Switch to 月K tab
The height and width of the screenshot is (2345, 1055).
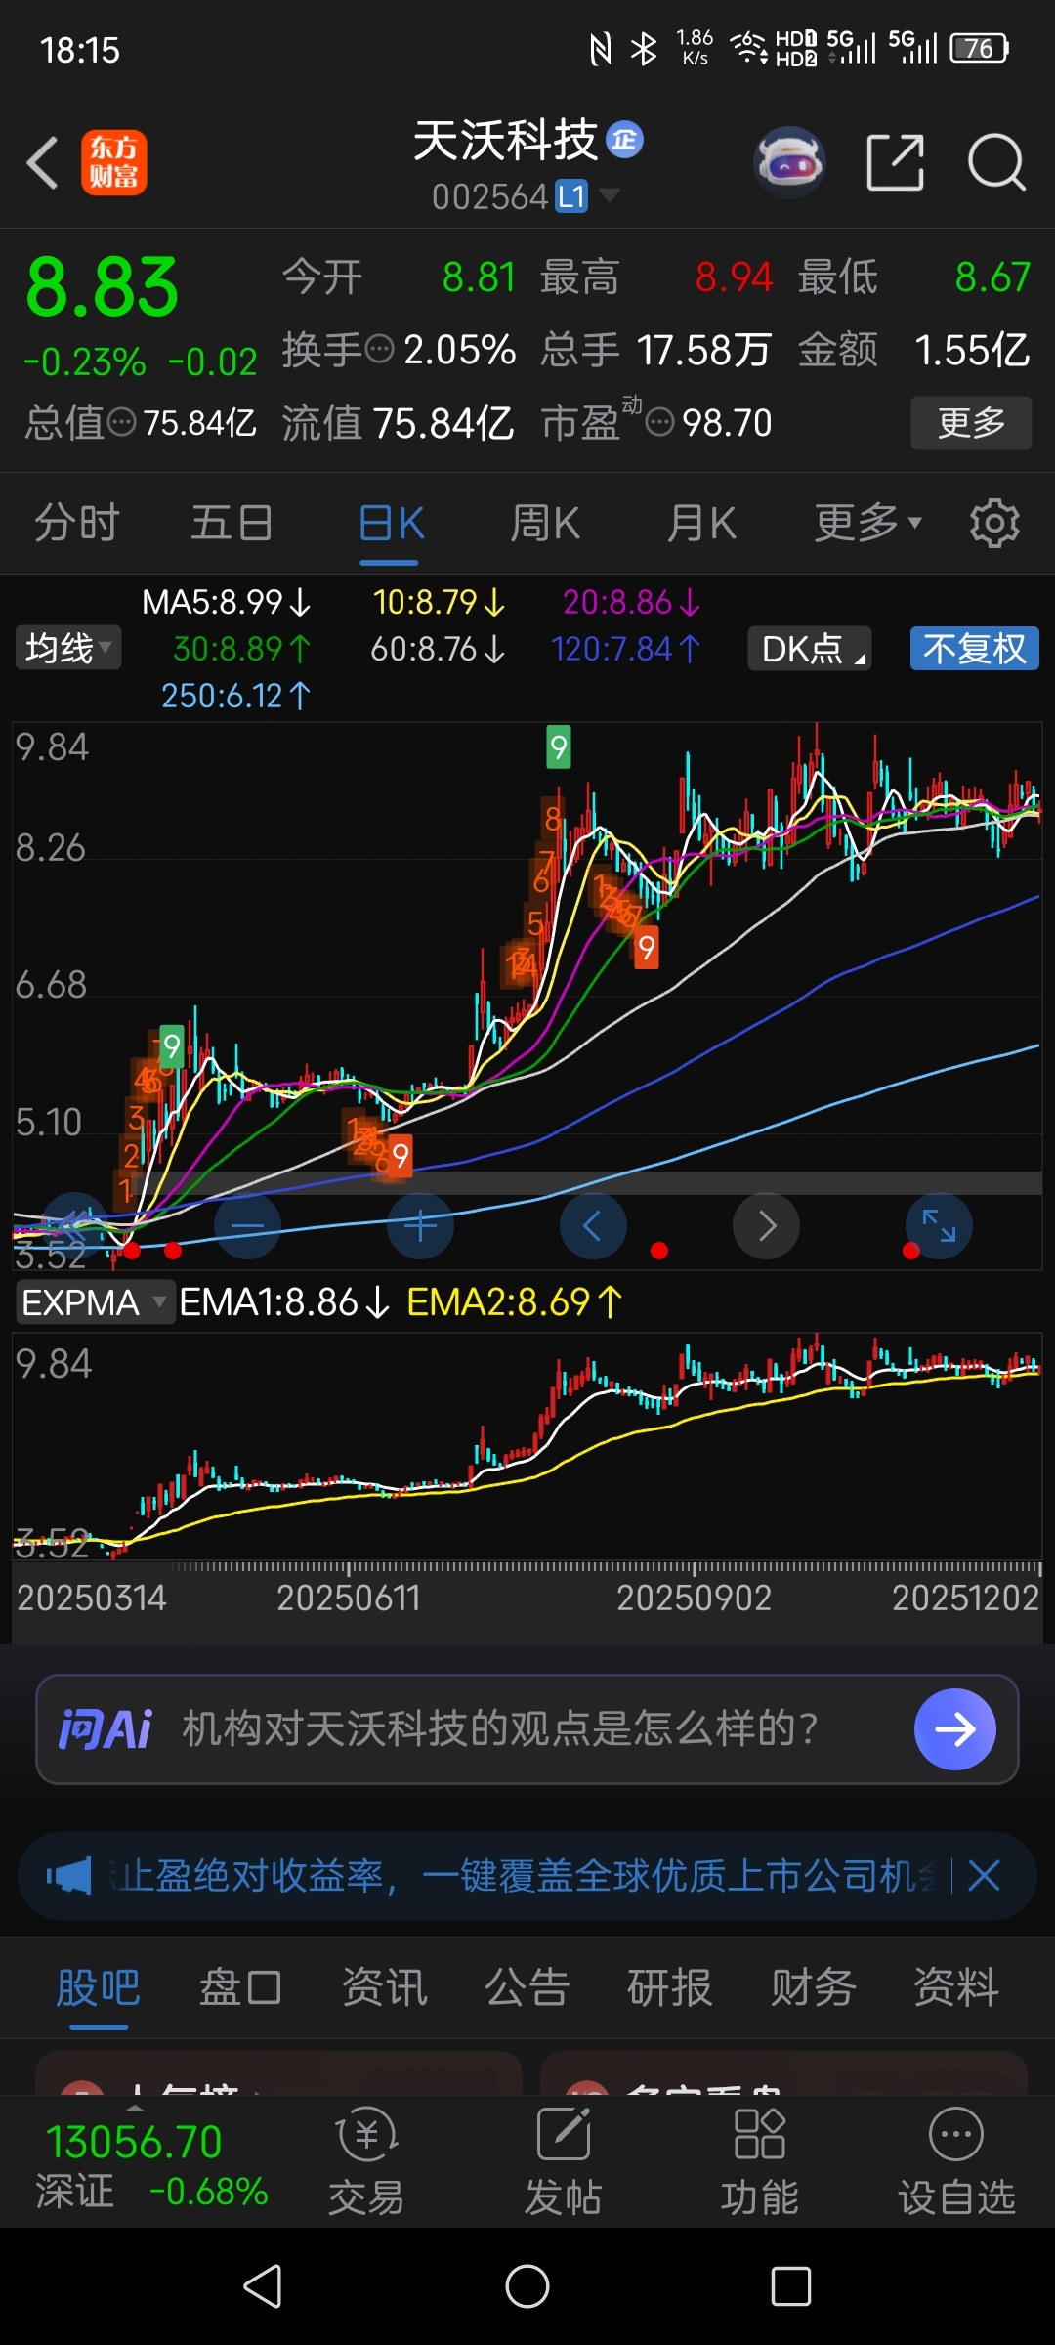pyautogui.click(x=701, y=523)
